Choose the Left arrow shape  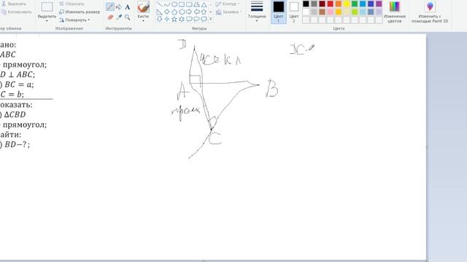pyautogui.click(x=196, y=12)
